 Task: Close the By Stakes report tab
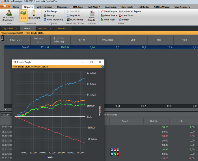click(17, 29)
